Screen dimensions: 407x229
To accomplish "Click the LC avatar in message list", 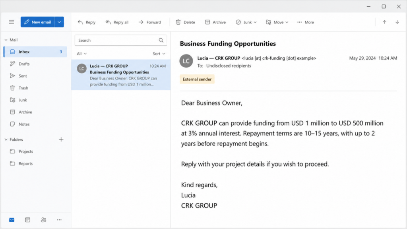I will [82, 68].
